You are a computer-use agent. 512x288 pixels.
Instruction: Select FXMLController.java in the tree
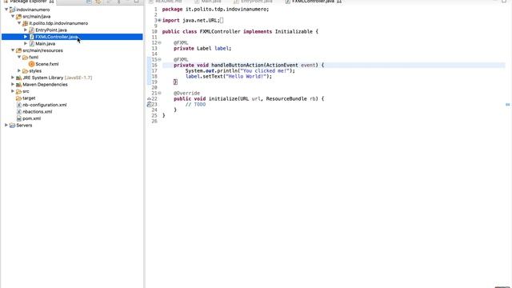57,37
